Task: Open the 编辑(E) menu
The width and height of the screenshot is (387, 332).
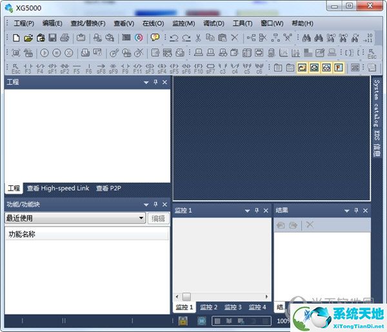Action: [52, 23]
